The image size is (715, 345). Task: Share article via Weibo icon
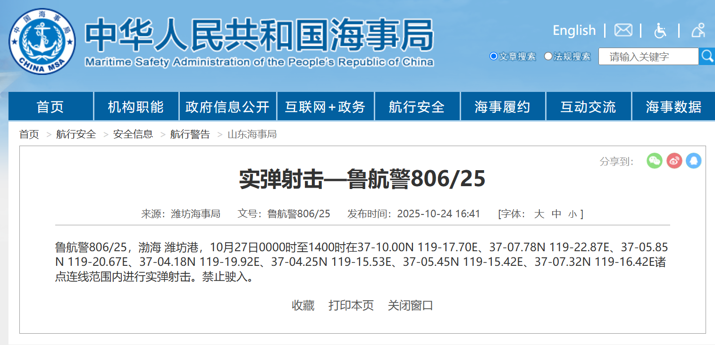674,161
